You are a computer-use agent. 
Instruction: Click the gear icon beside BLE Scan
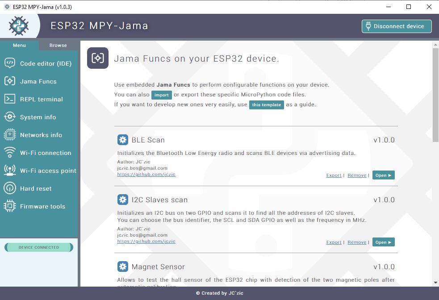pyautogui.click(x=123, y=140)
